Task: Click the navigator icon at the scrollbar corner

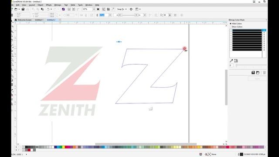Action: [226, 144]
